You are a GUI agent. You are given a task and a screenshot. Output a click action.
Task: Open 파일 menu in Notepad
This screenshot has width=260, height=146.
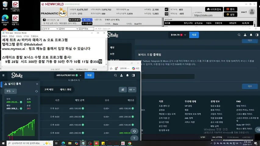pyautogui.click(x=5, y=36)
